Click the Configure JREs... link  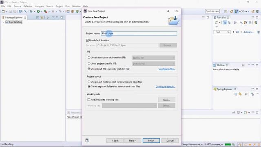[x=167, y=69]
